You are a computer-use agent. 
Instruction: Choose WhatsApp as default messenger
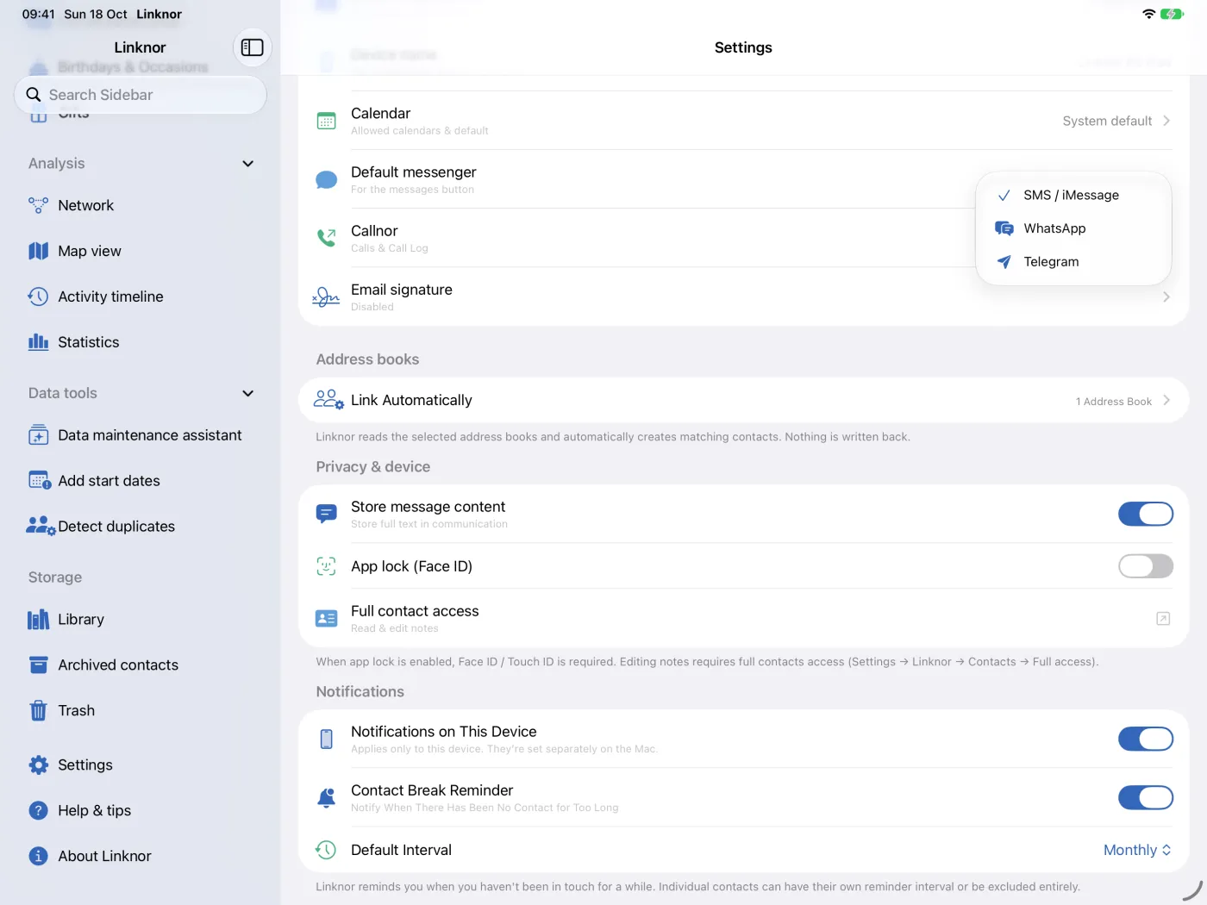[x=1073, y=228]
